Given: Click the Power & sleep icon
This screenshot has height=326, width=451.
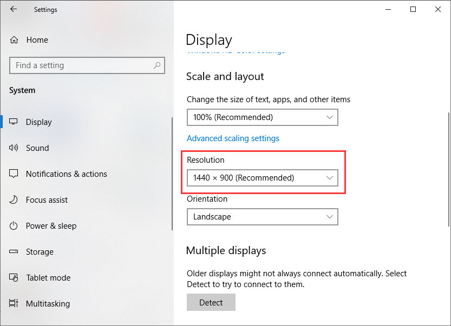Looking at the screenshot, I should (13, 225).
